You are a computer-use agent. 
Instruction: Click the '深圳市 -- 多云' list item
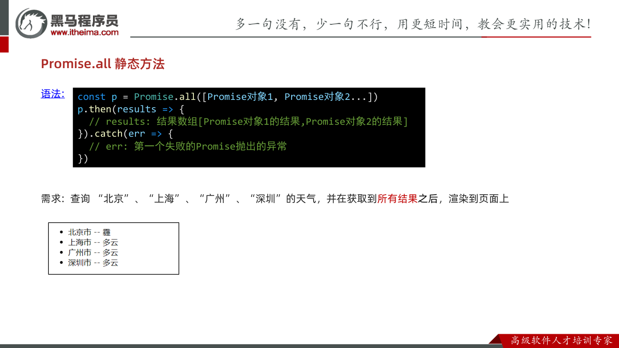coord(93,263)
